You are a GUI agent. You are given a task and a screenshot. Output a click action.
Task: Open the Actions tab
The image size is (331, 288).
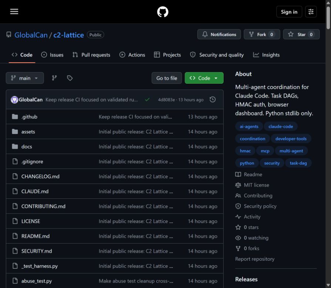pyautogui.click(x=132, y=55)
